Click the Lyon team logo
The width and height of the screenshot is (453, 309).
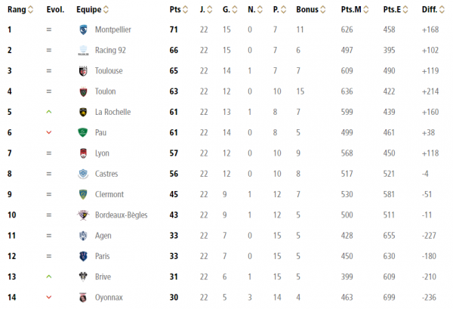click(x=83, y=153)
